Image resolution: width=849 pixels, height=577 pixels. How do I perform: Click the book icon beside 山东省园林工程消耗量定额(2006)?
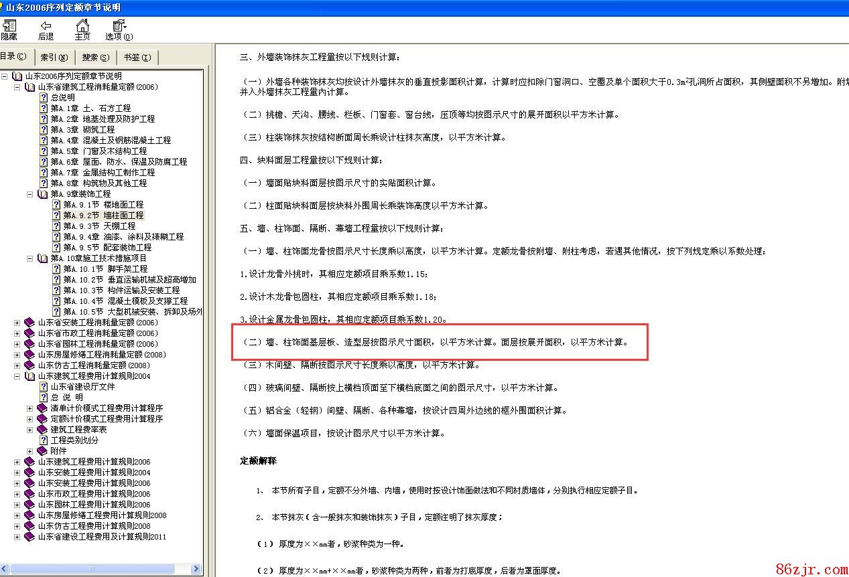[29, 344]
